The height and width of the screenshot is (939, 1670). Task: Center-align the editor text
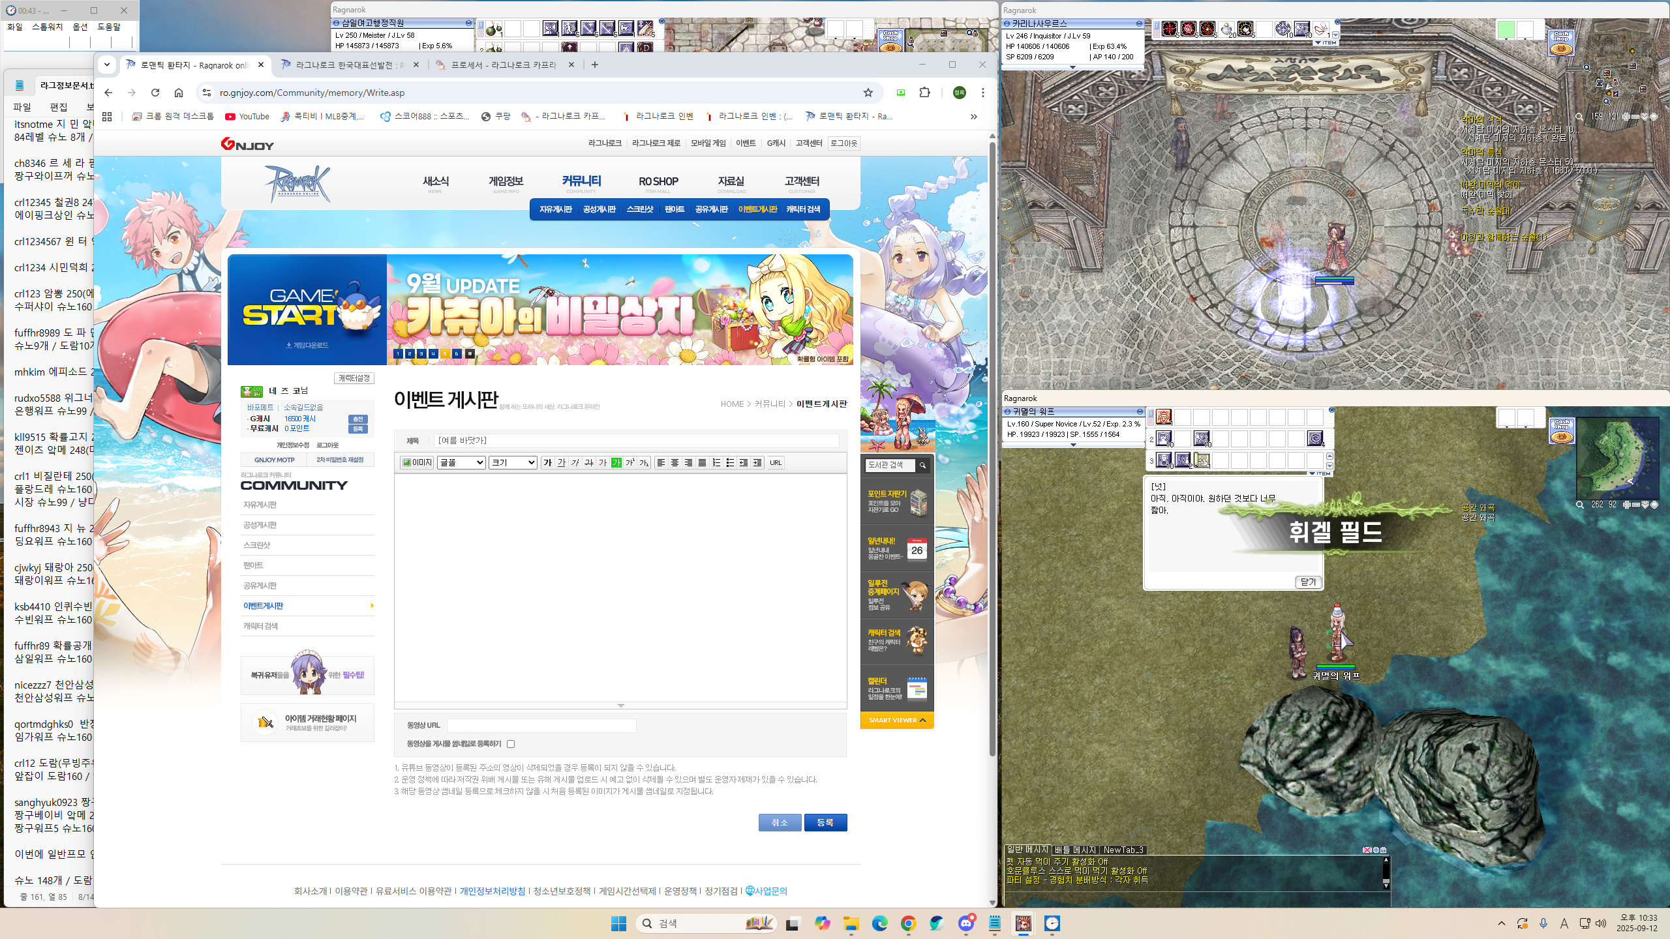675,462
